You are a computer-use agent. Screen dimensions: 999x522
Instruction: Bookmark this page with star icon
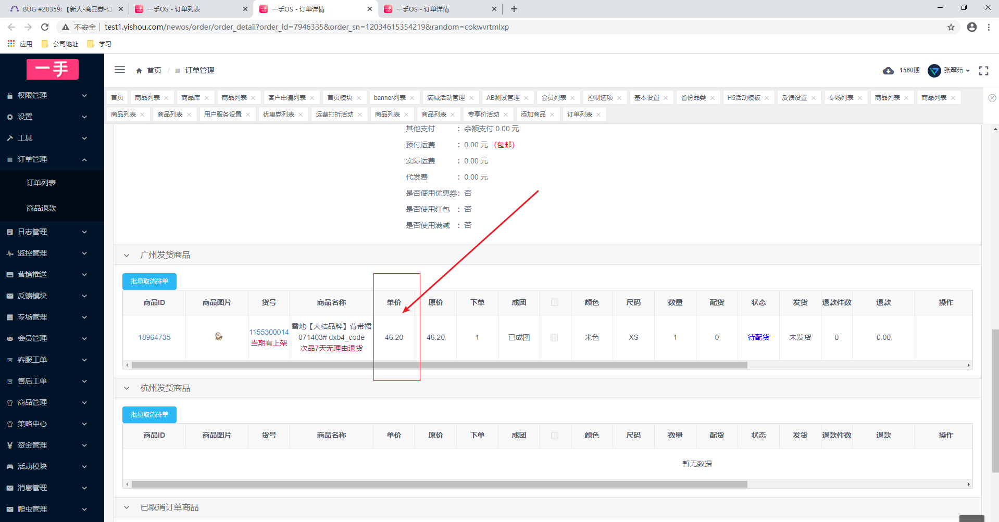tap(951, 27)
